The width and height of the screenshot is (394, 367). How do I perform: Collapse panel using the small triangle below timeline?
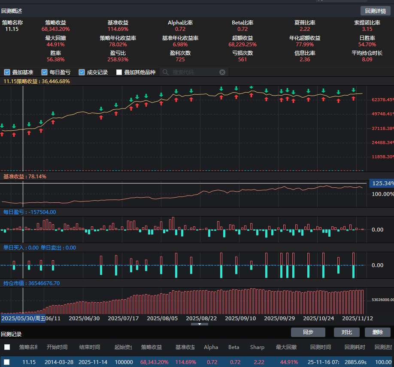click(x=200, y=324)
